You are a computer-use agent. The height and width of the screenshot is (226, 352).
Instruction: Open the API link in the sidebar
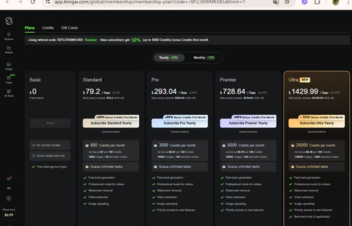point(9,188)
